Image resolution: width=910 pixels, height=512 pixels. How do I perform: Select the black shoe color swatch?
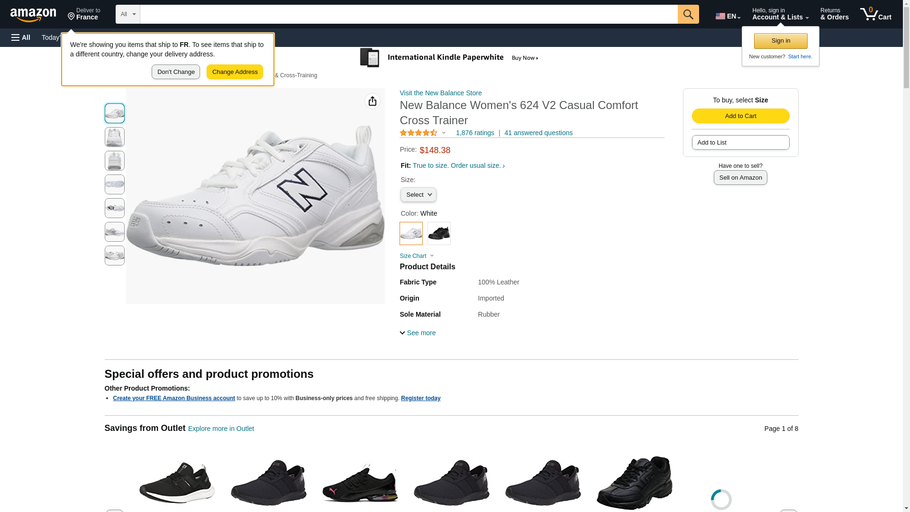(439, 233)
